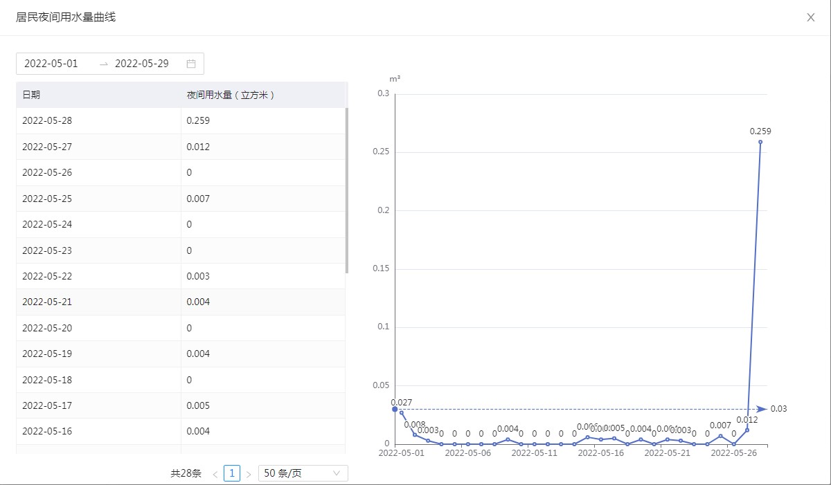The width and height of the screenshot is (831, 485).
Task: Click the 0.03 threshold line arrow
Action: (x=762, y=409)
